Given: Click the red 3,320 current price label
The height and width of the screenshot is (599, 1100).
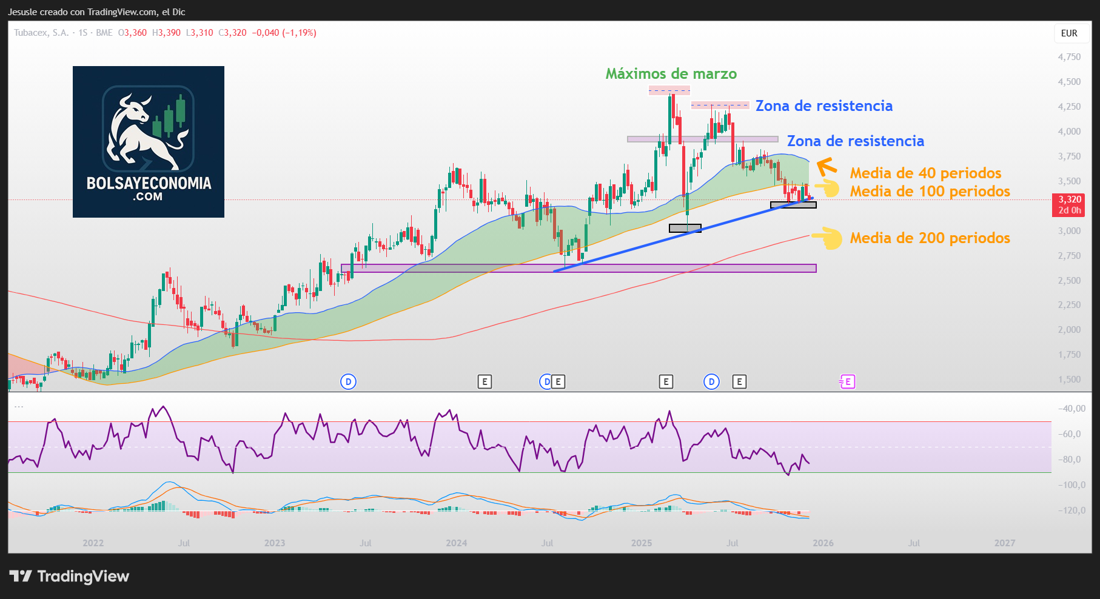Looking at the screenshot, I should pyautogui.click(x=1069, y=199).
